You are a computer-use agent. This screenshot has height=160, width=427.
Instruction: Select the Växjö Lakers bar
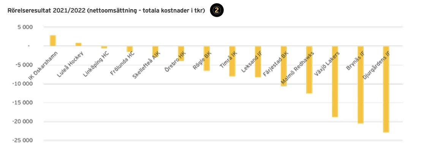tap(335, 81)
